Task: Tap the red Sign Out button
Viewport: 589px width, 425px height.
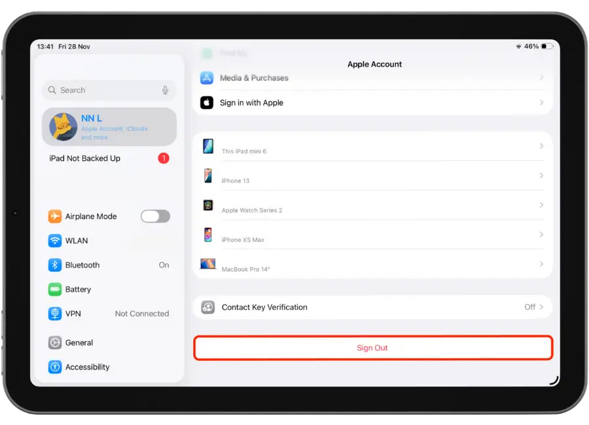Action: pyautogui.click(x=372, y=348)
